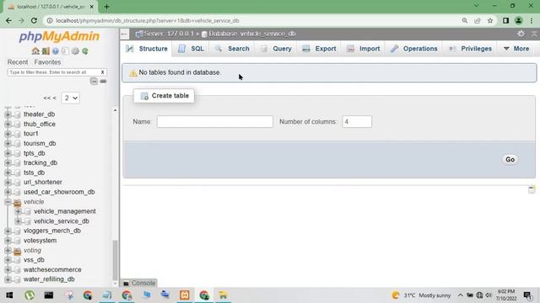
Task: Select used_car_showroom_db database
Action: 59,192
